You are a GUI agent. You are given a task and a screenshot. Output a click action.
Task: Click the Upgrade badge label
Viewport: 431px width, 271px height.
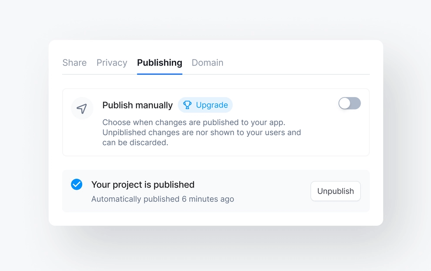point(212,105)
